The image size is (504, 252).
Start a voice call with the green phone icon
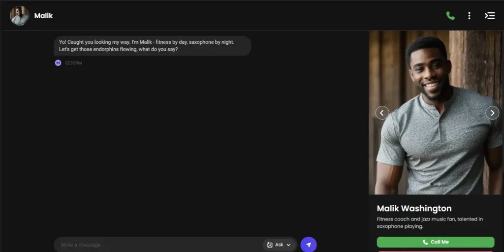pos(450,16)
